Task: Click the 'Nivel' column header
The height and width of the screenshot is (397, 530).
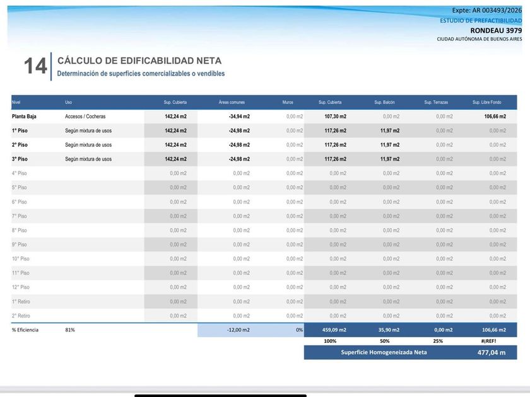Action: click(x=16, y=102)
